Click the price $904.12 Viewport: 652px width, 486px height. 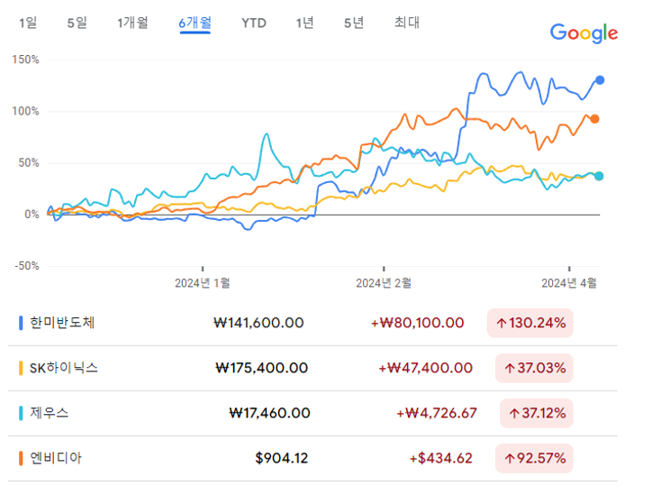click(x=282, y=459)
